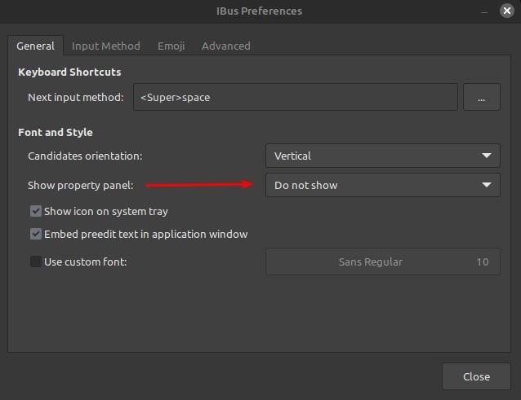Toggle Show icon on system tray checkbox
This screenshot has width=521, height=400.
pos(36,211)
